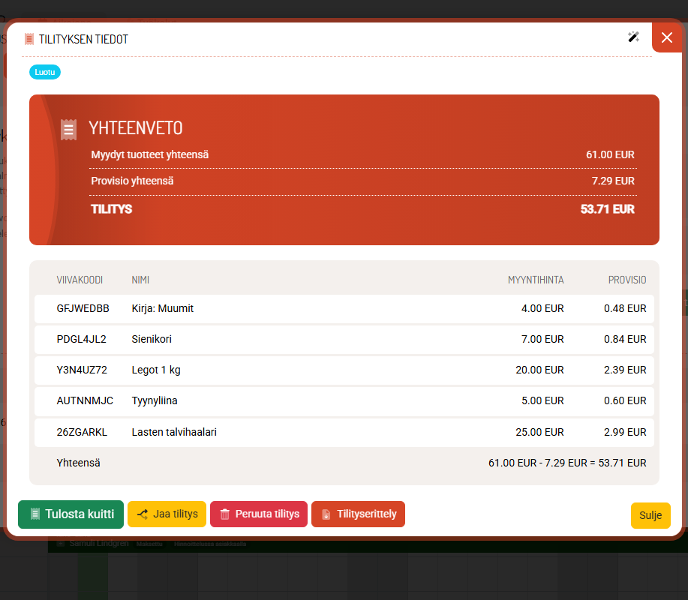This screenshot has height=600, width=688.
Task: Click the yellow Sulje button
Action: click(650, 515)
